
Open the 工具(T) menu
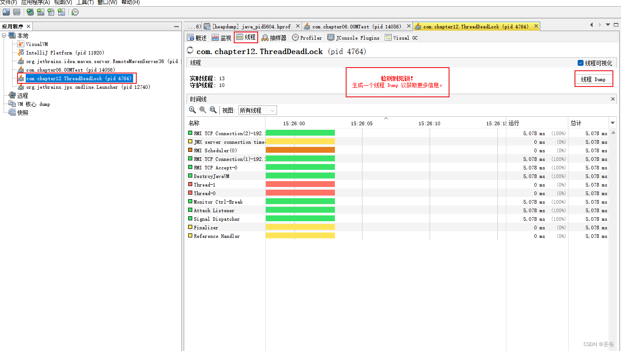85,2
